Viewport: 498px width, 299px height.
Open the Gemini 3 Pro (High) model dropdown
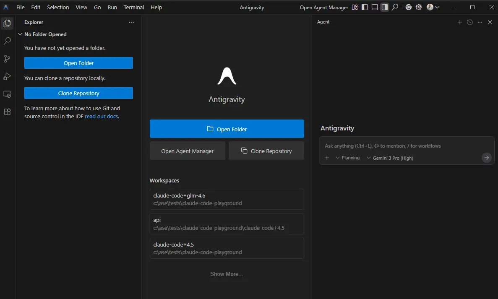390,158
